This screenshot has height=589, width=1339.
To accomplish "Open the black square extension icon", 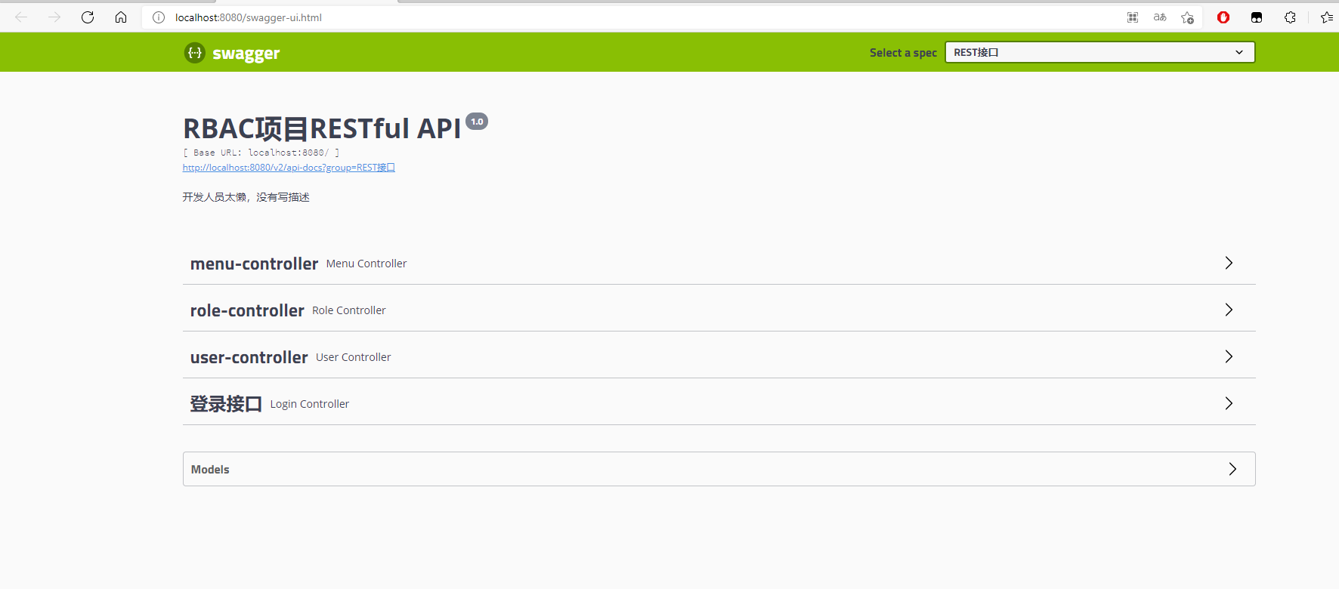I will click(x=1257, y=17).
